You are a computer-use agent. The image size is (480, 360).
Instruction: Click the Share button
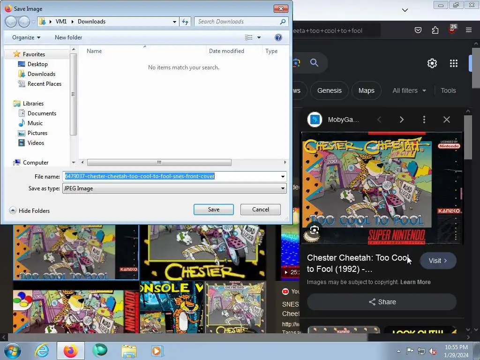coord(382,302)
